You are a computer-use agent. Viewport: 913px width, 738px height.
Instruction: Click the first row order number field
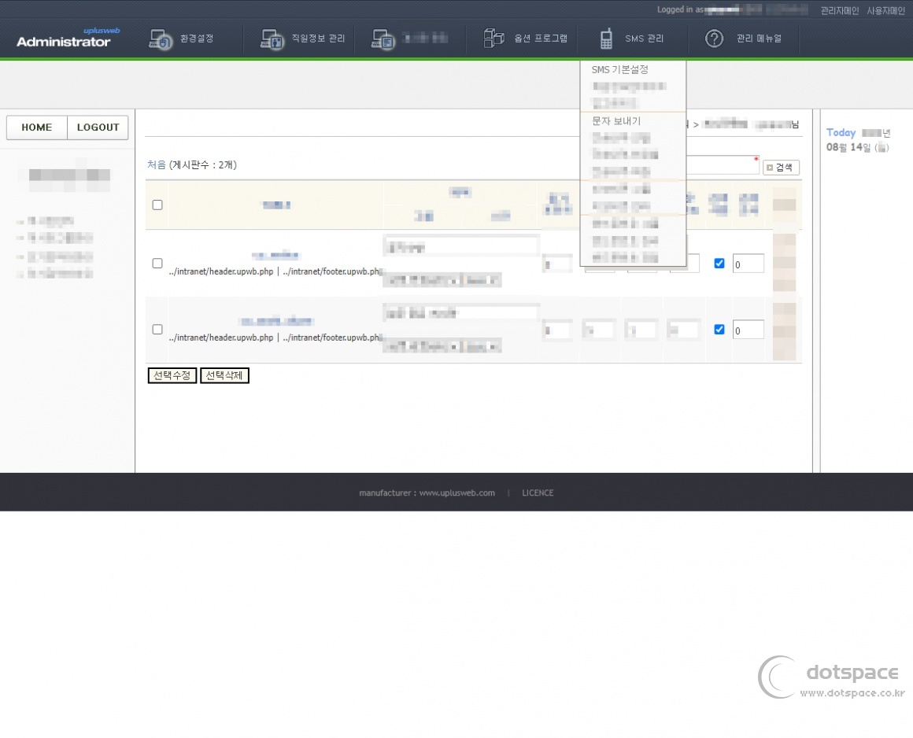coord(748,264)
